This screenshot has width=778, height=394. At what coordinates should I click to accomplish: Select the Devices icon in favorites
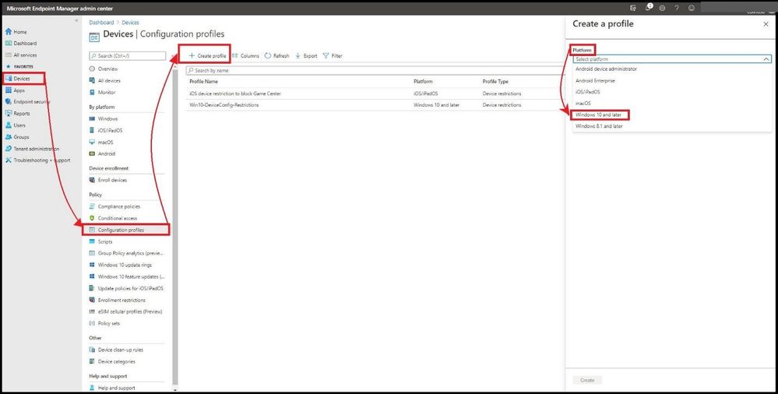9,79
